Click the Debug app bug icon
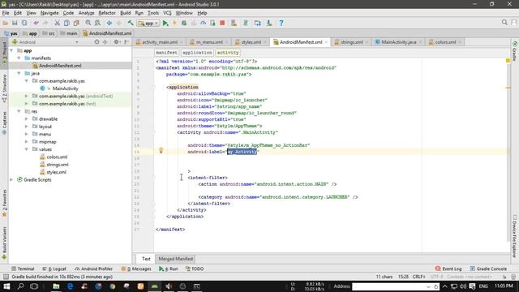The width and height of the screenshot is (519, 292). tap(184, 23)
